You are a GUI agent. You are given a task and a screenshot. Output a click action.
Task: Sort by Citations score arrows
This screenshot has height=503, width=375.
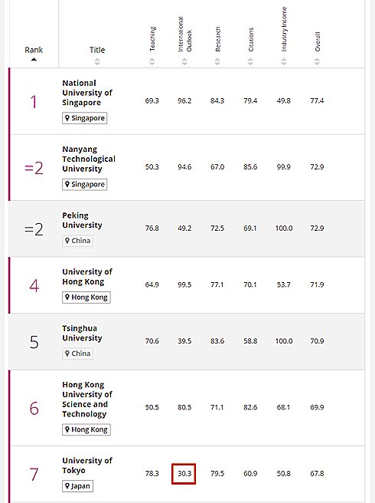click(x=250, y=61)
